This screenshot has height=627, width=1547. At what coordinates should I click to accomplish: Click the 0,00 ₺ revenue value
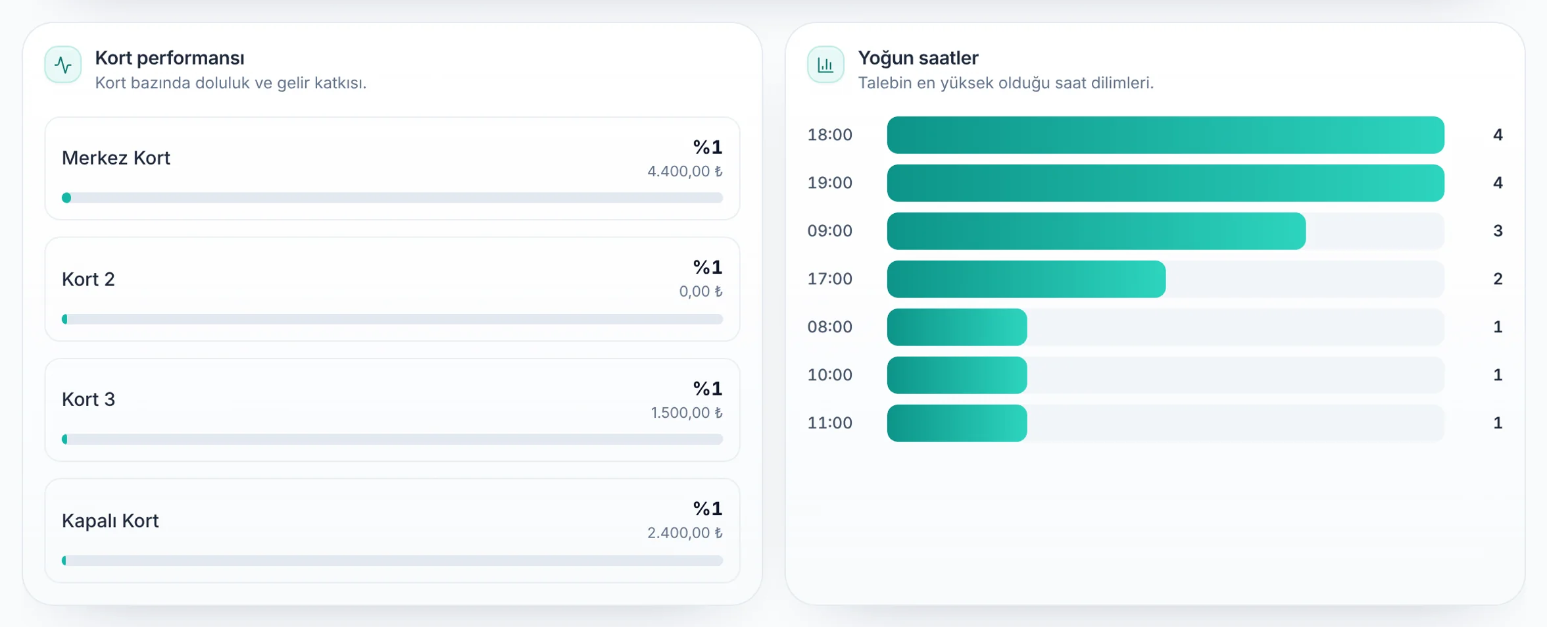700,291
